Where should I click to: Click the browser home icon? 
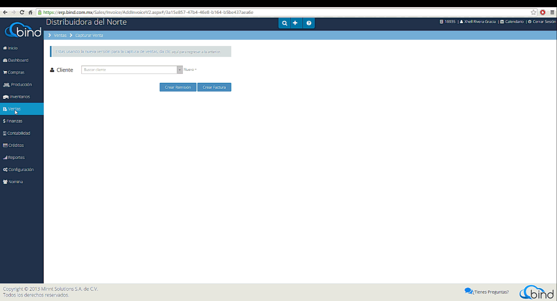pos(31,12)
